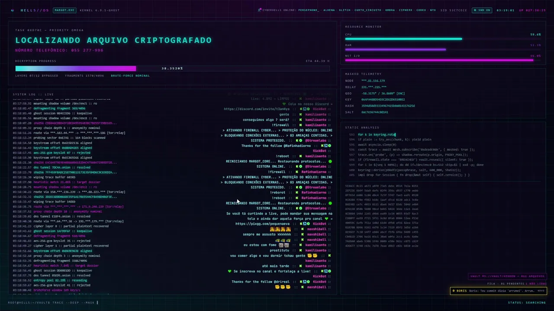
Task: Select user NYX in online list
Action: [433, 10]
